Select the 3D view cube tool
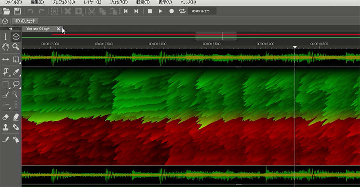The image size is (360, 187). point(16,37)
